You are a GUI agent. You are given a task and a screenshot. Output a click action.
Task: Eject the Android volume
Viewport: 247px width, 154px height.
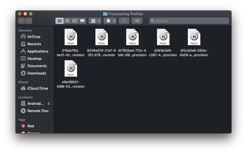pos(49,103)
